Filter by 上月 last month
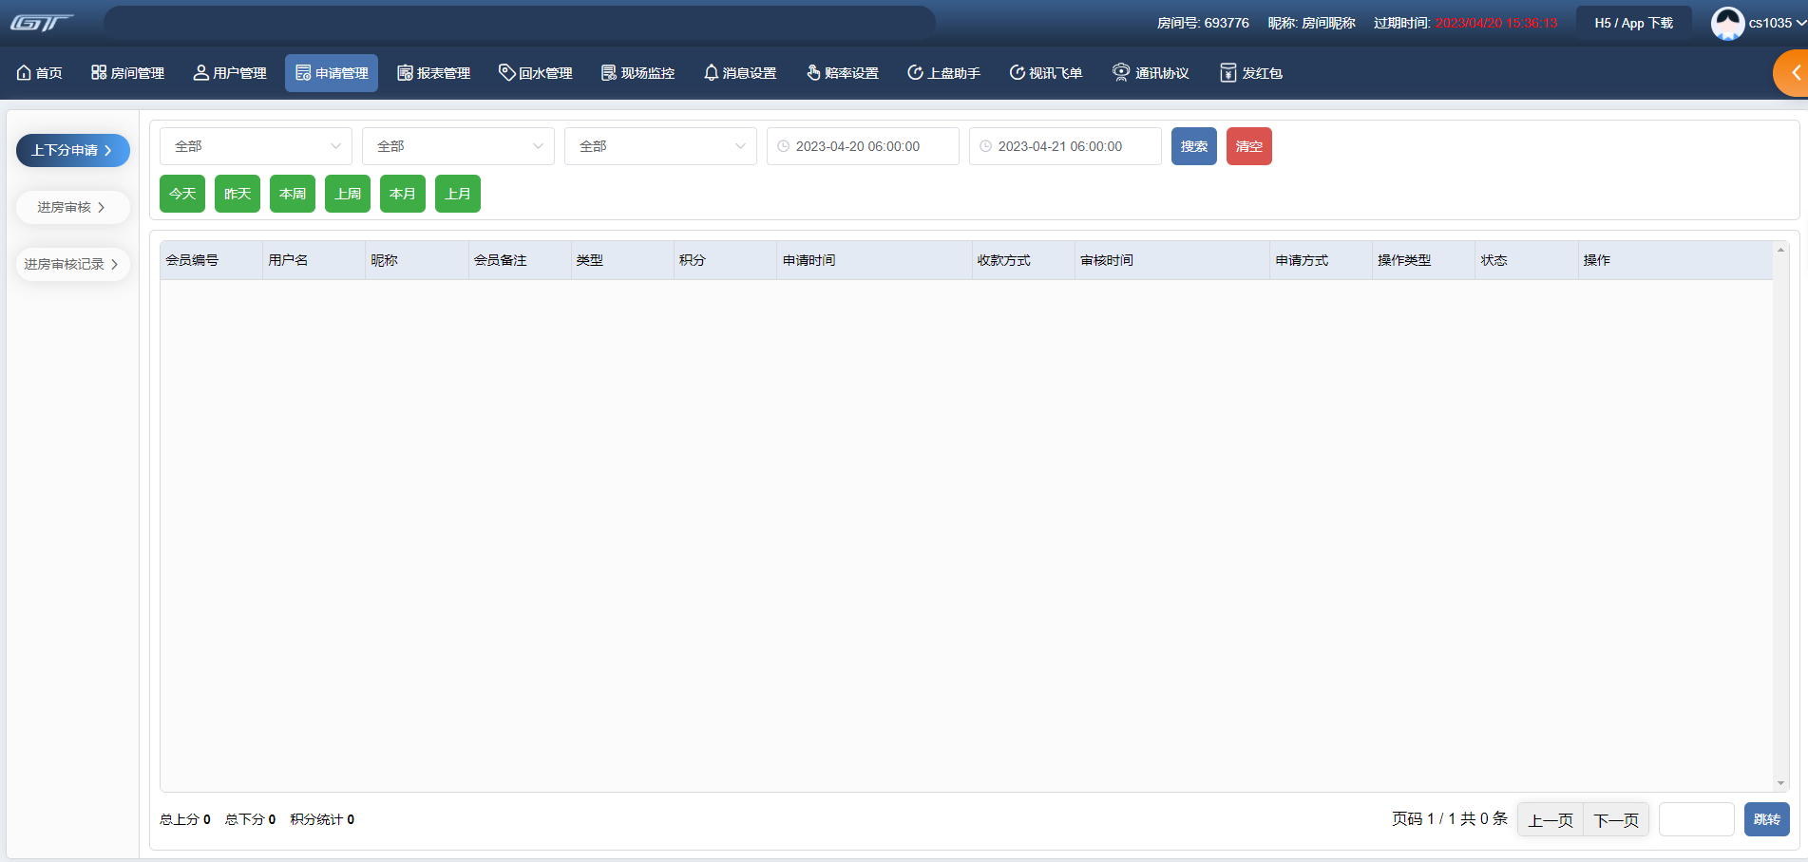Viewport: 1808px width, 862px height. tap(458, 194)
